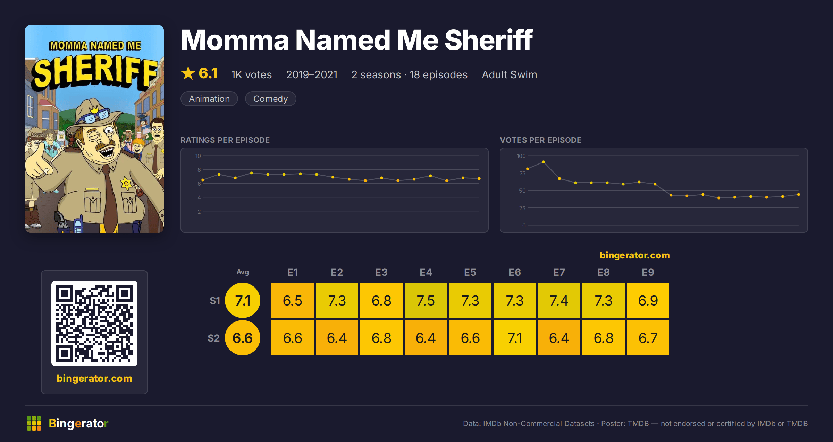Select S1 E1 rating cell 6.5
The width and height of the screenshot is (833, 442).
tap(293, 300)
